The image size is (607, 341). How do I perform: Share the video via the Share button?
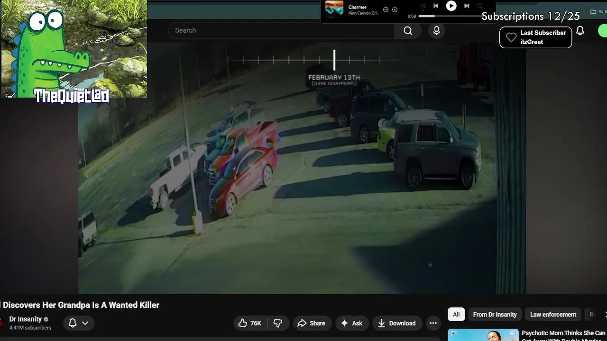click(311, 323)
